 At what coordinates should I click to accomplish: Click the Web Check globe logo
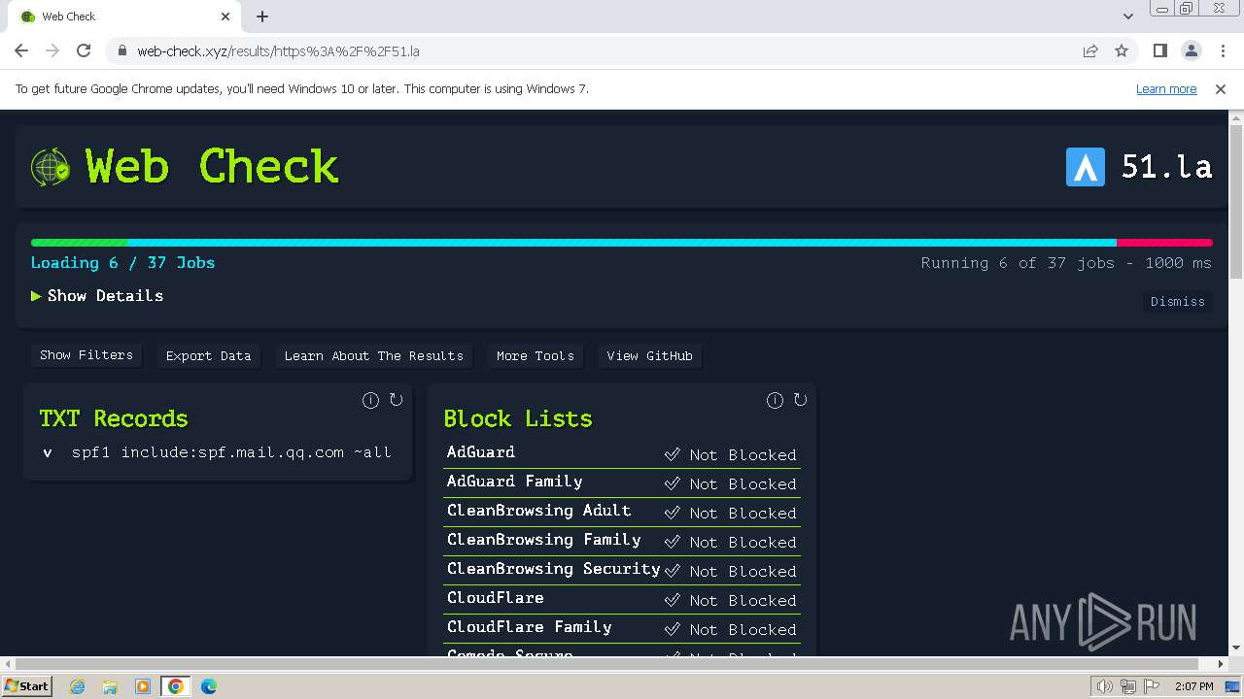50,167
